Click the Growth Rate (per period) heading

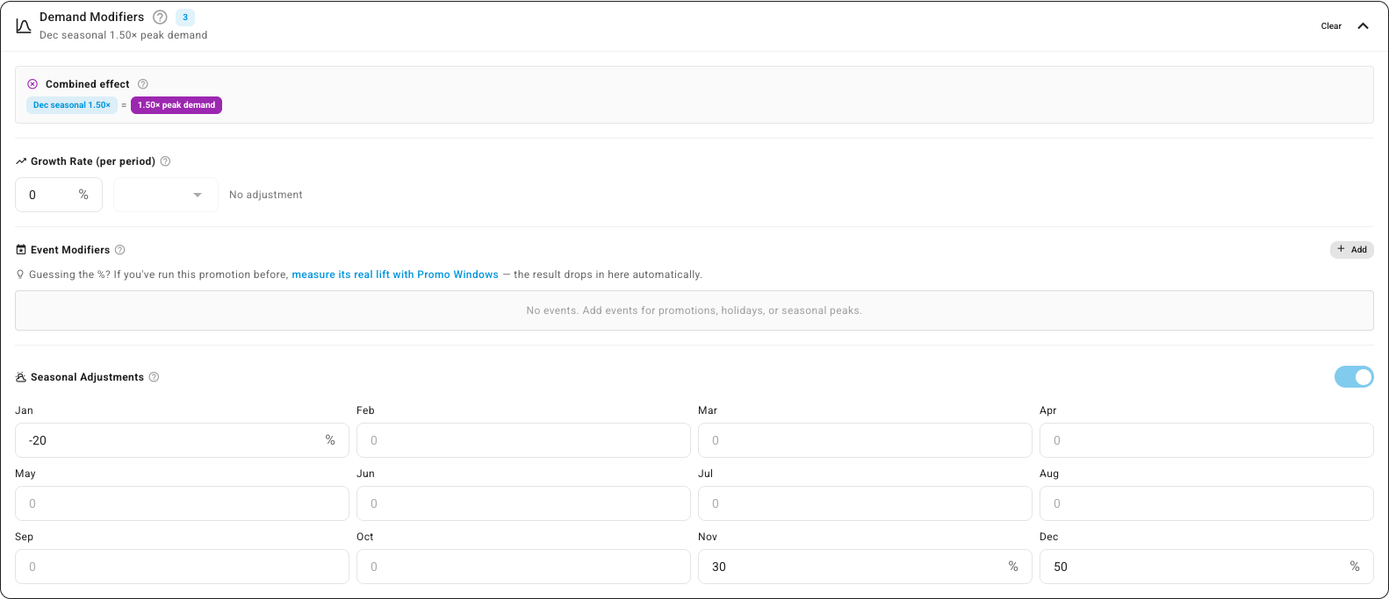(93, 161)
